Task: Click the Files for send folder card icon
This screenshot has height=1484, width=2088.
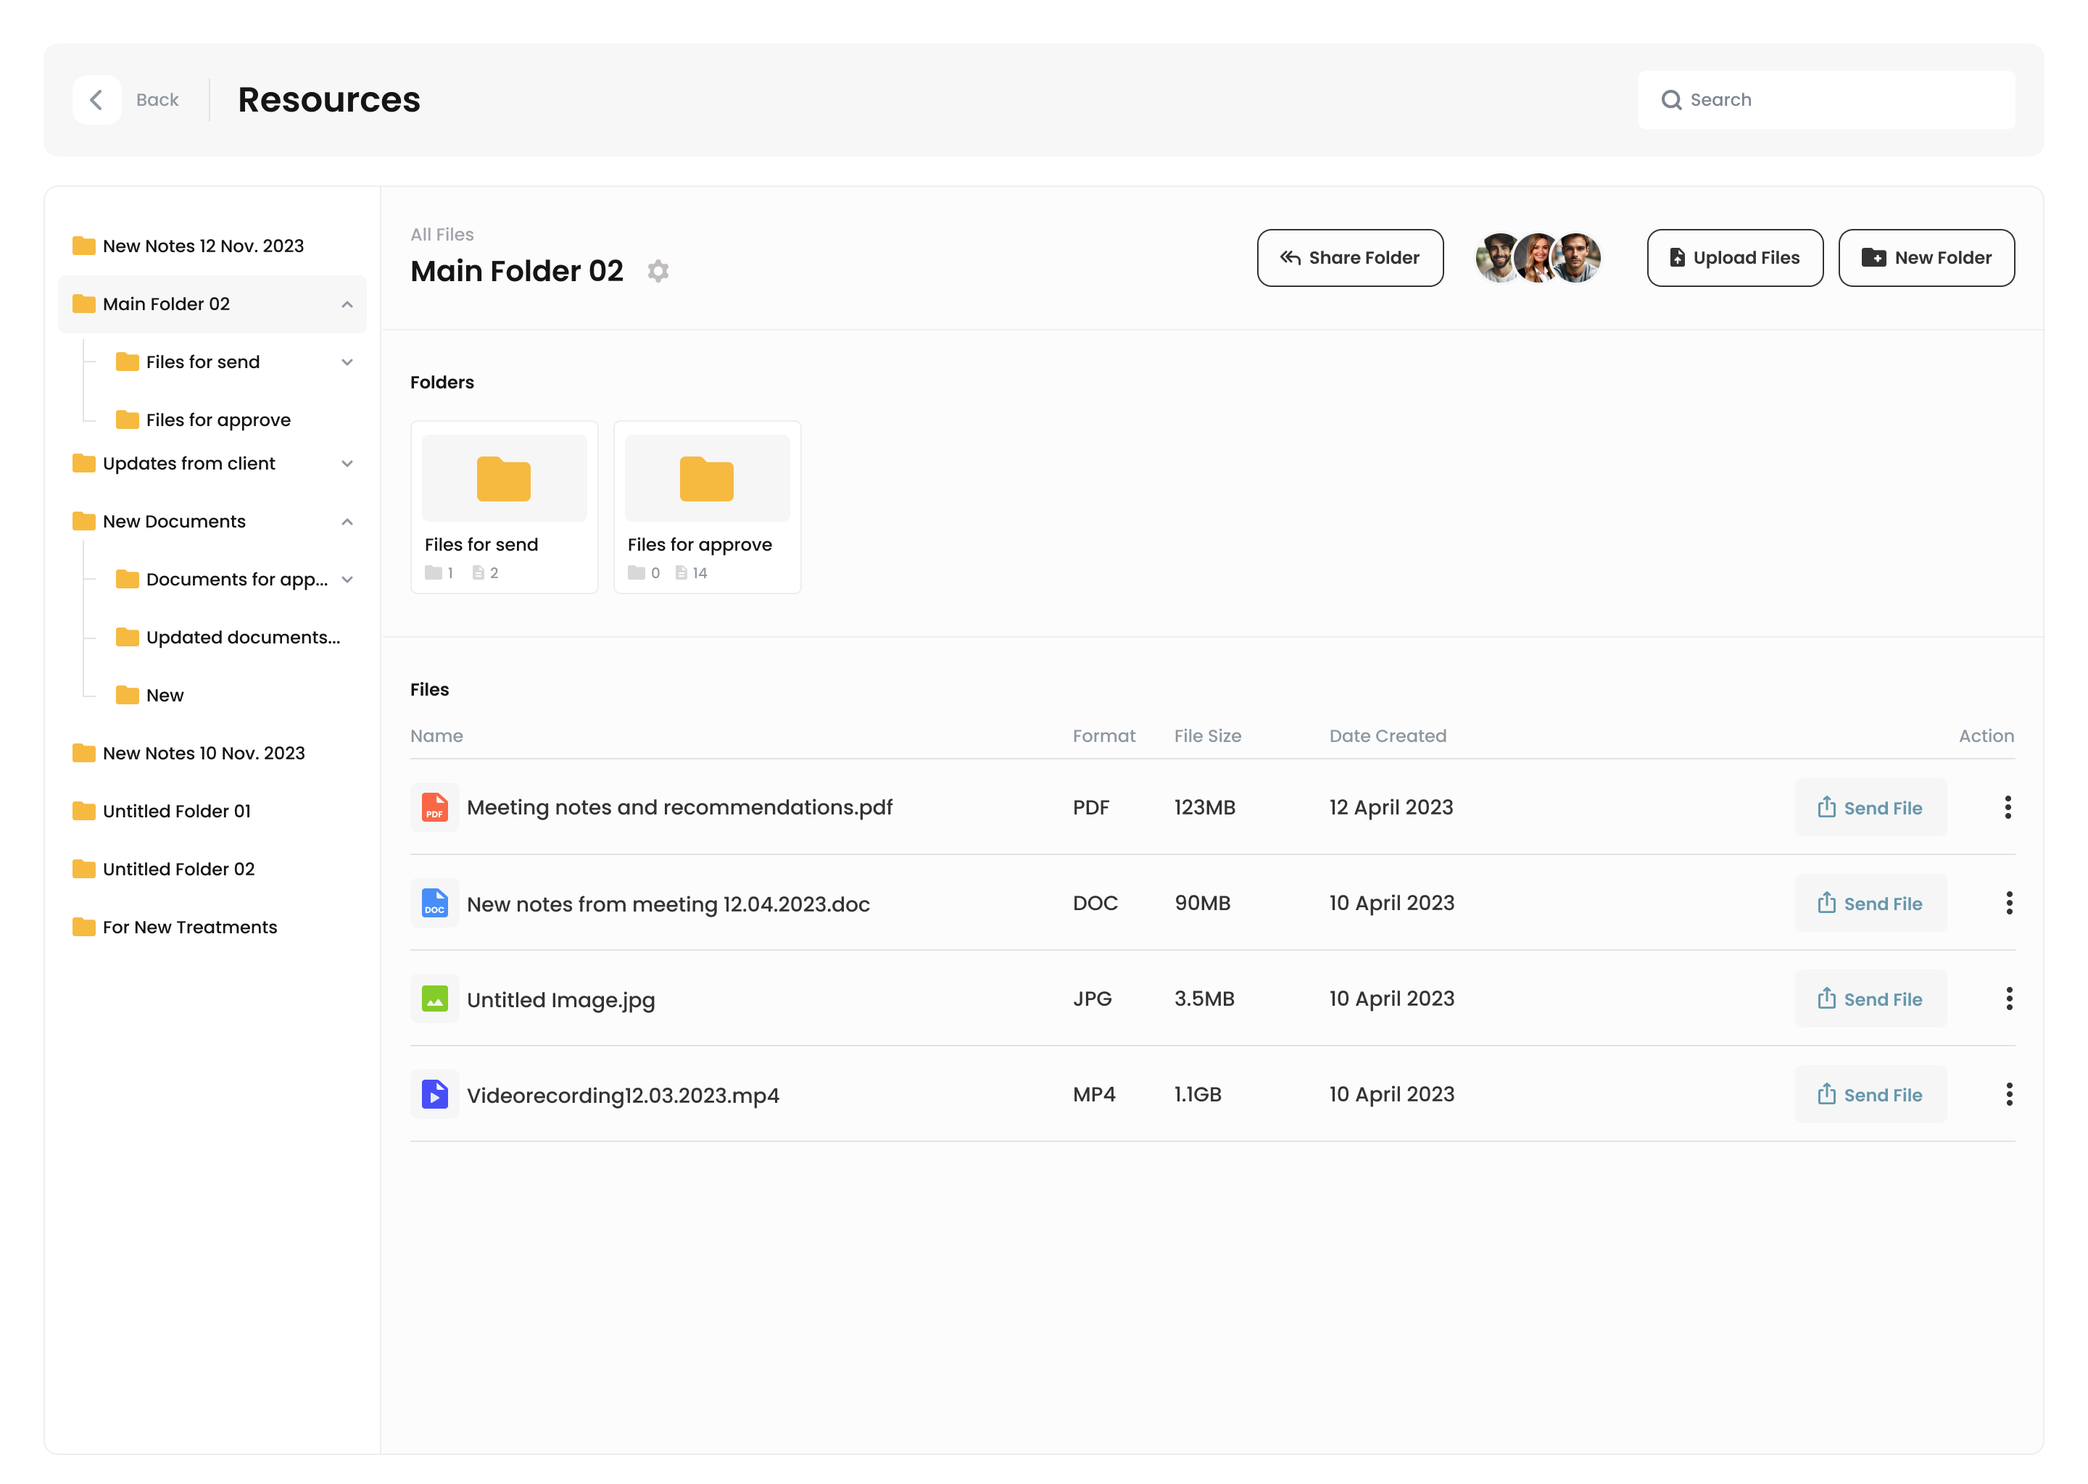Action: pos(504,479)
